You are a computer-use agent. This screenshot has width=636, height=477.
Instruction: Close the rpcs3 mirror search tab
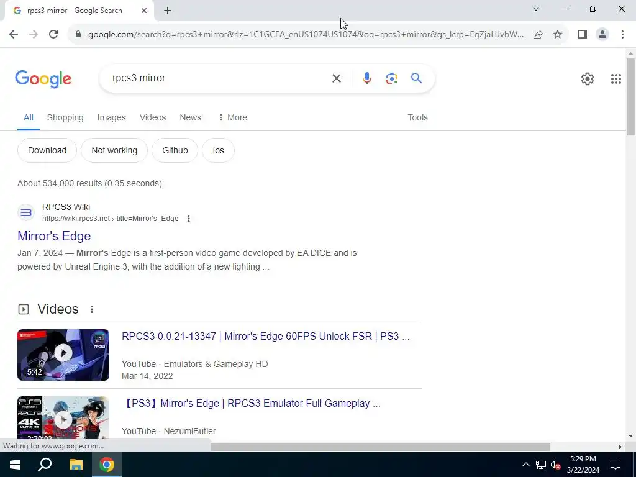pyautogui.click(x=144, y=11)
